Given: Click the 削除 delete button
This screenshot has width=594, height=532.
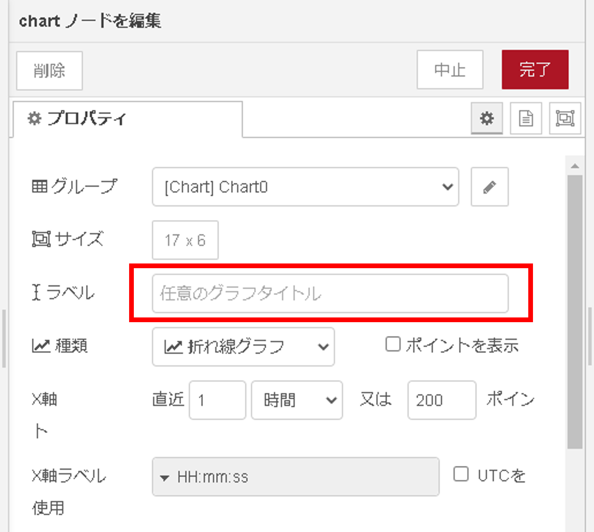Looking at the screenshot, I should pos(50,71).
